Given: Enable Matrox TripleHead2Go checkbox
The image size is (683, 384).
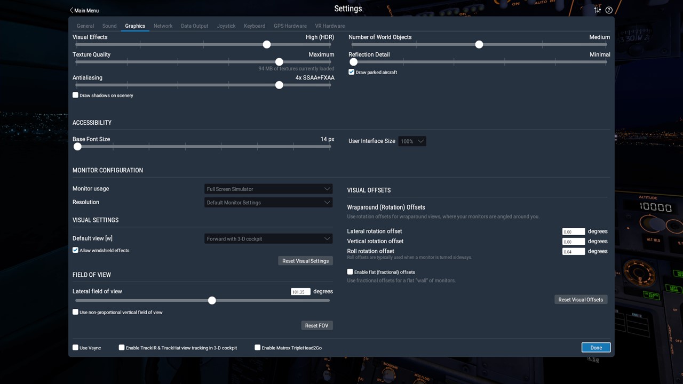Looking at the screenshot, I should [x=258, y=348].
